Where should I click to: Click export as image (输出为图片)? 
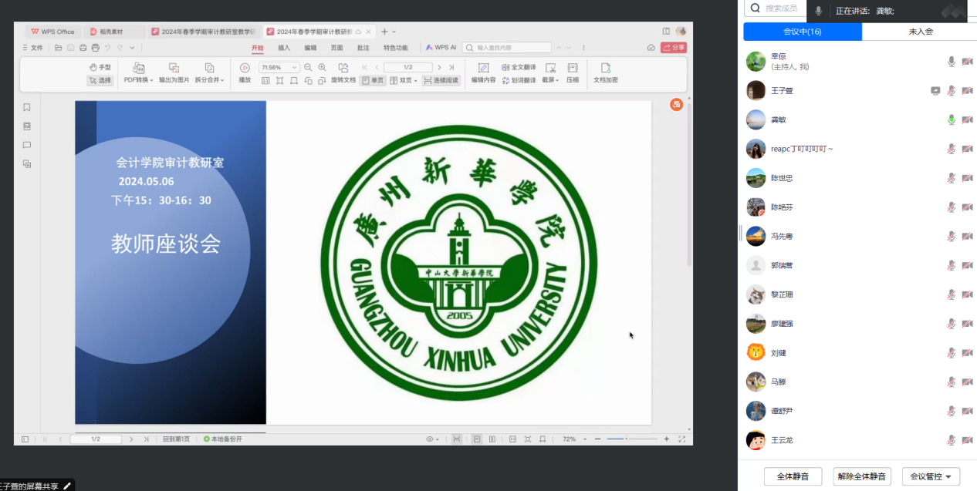(x=174, y=68)
